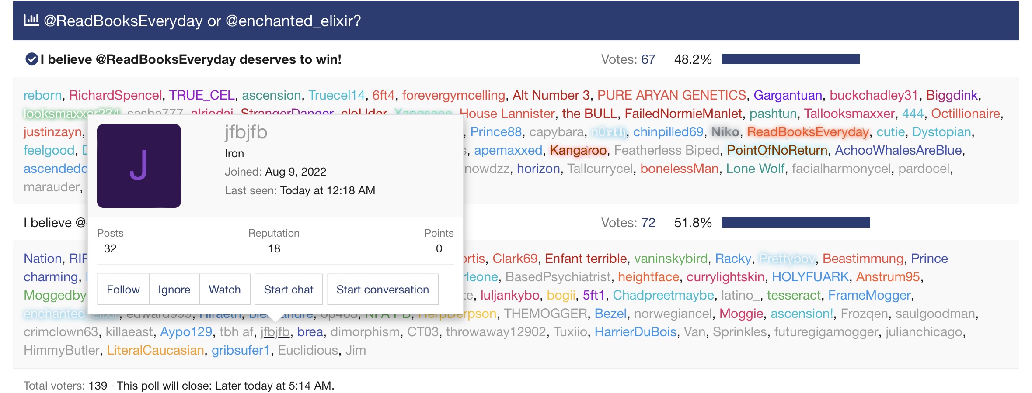Open voter profile ReadBooksEveryday
1032x393 pixels.
tap(808, 132)
